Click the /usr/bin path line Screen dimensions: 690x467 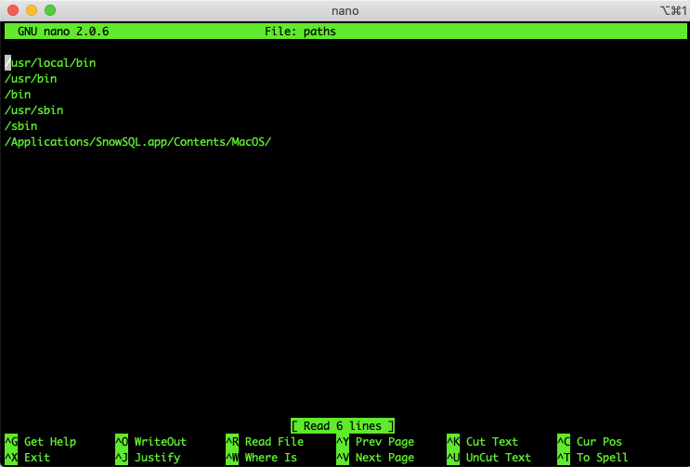(x=32, y=79)
